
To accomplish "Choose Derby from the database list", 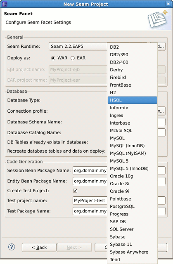I will click(133, 70).
